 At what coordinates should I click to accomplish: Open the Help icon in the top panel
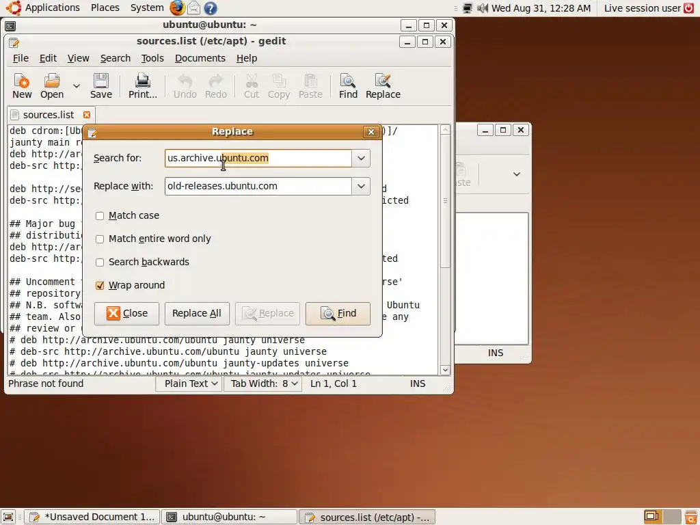coord(211,8)
